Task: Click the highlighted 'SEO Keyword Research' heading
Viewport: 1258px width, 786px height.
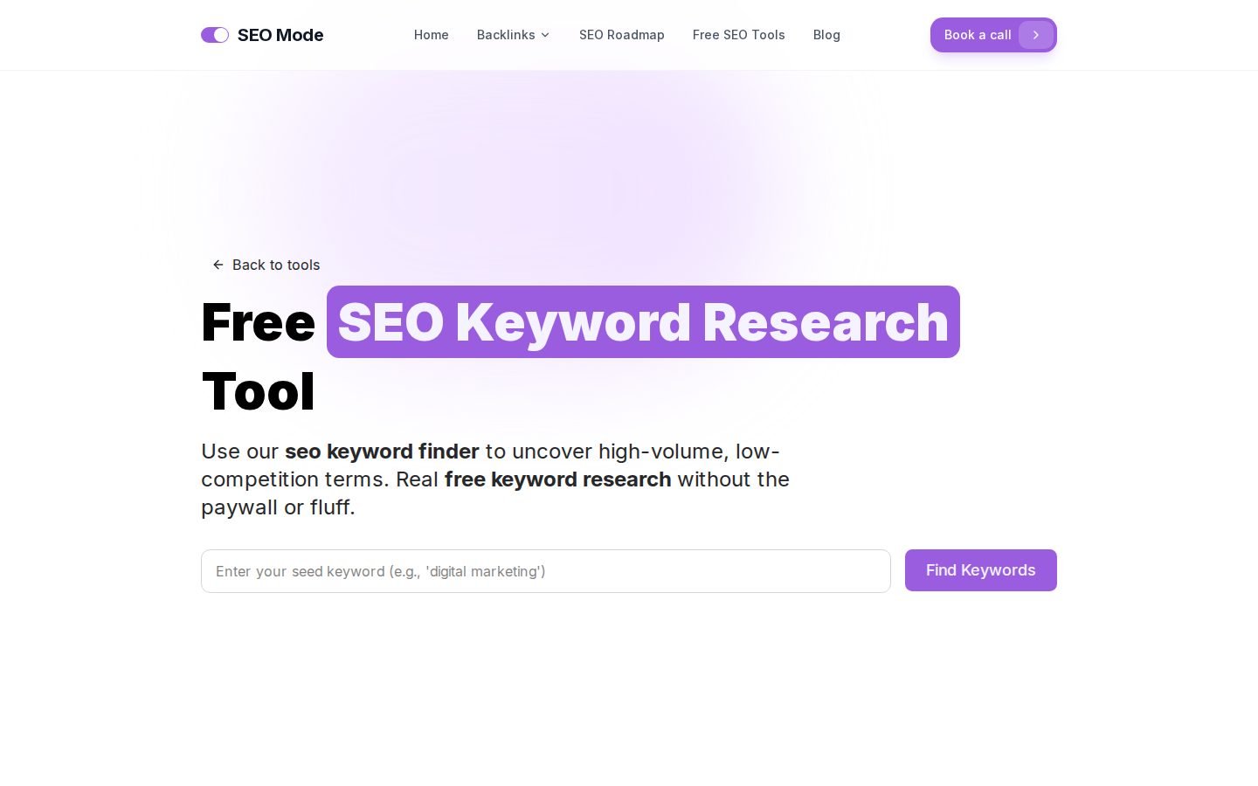Action: [643, 321]
